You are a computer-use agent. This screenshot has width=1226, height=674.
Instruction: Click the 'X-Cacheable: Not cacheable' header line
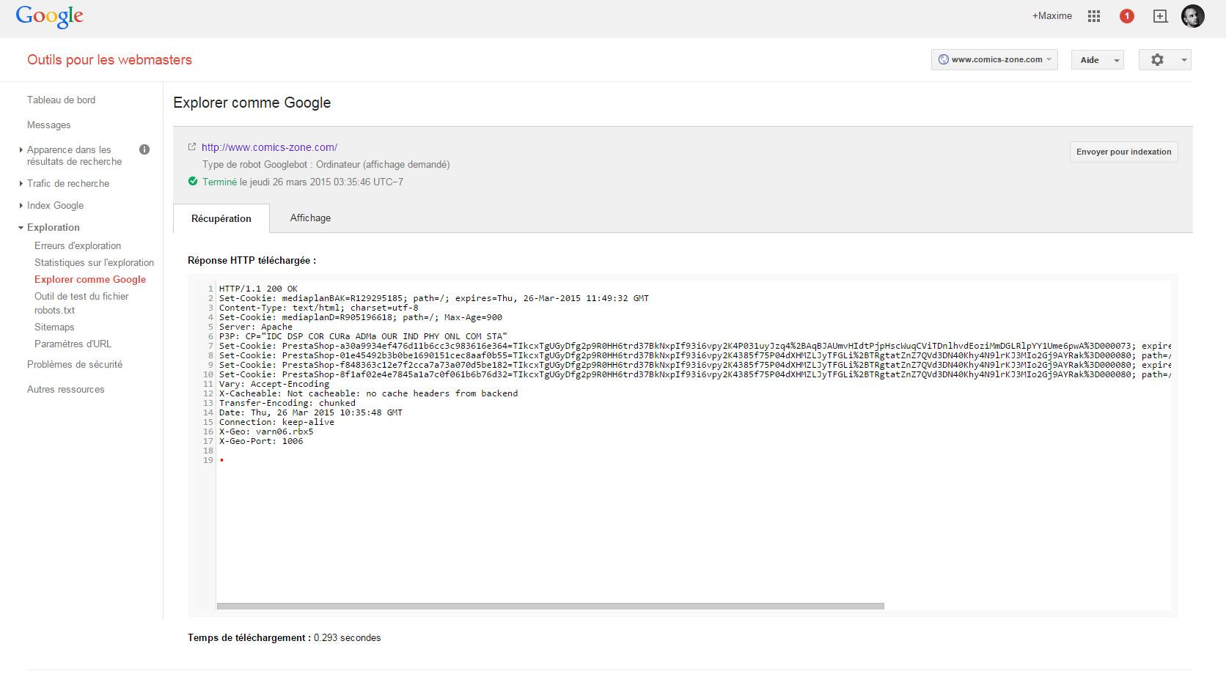pos(369,393)
